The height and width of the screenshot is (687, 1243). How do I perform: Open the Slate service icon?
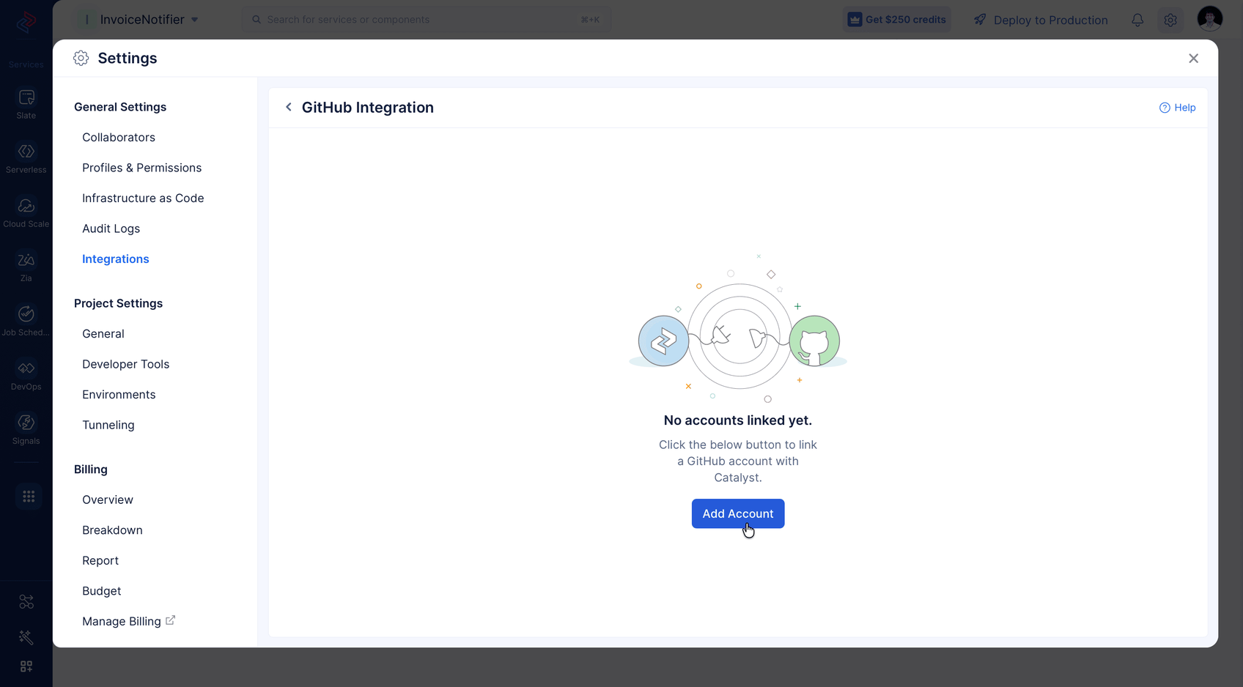coord(26,97)
